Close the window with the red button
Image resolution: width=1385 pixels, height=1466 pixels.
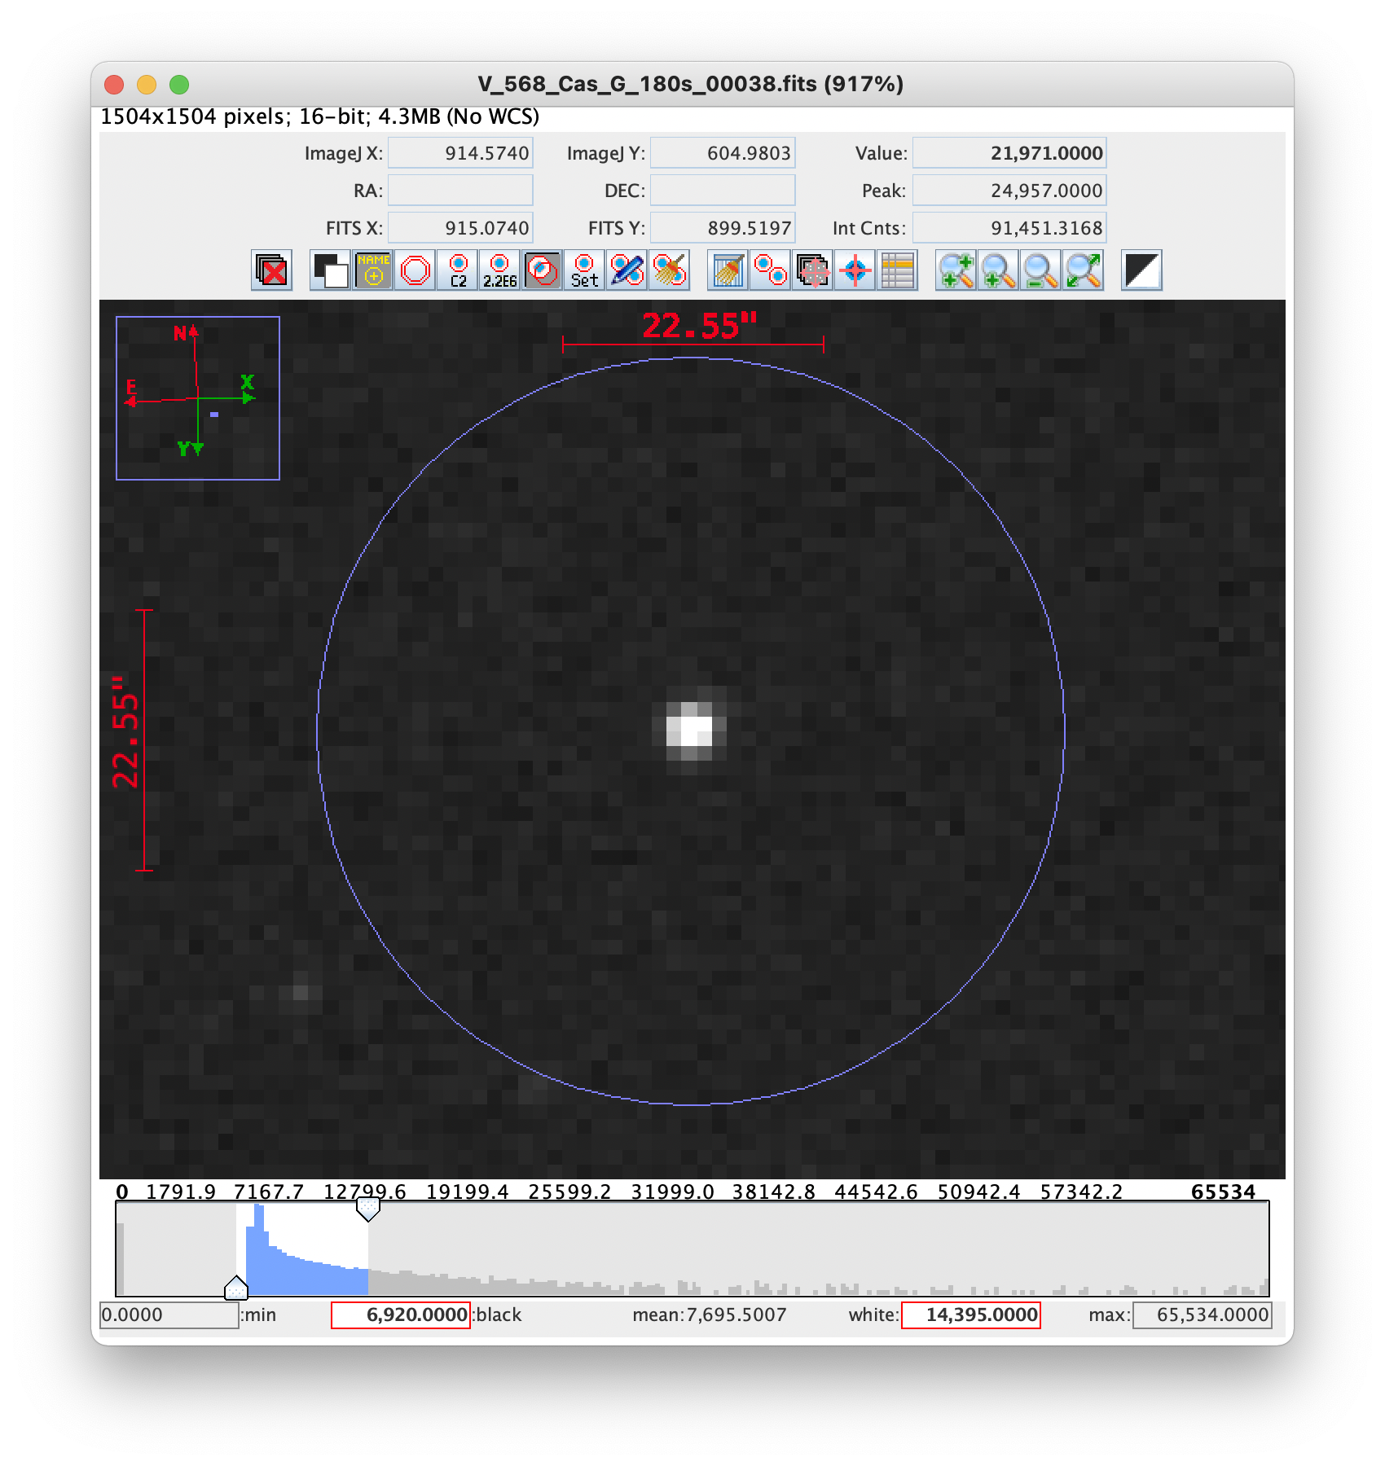(114, 85)
